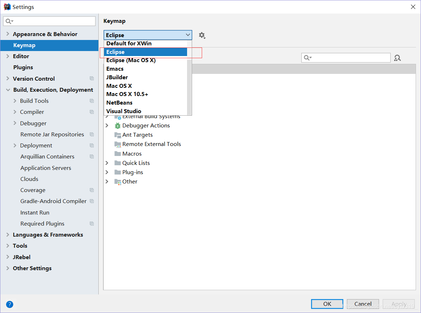Open the help question mark button

pos(10,304)
